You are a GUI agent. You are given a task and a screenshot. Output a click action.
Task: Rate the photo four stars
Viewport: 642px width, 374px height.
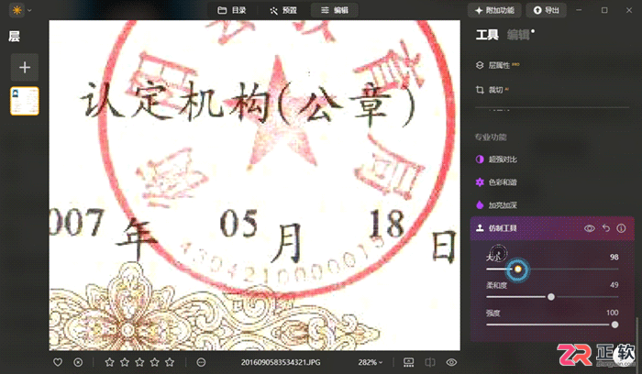[x=154, y=362]
